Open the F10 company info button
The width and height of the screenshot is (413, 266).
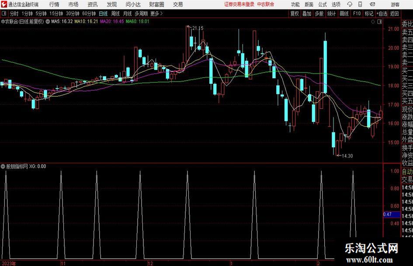pos(357,14)
